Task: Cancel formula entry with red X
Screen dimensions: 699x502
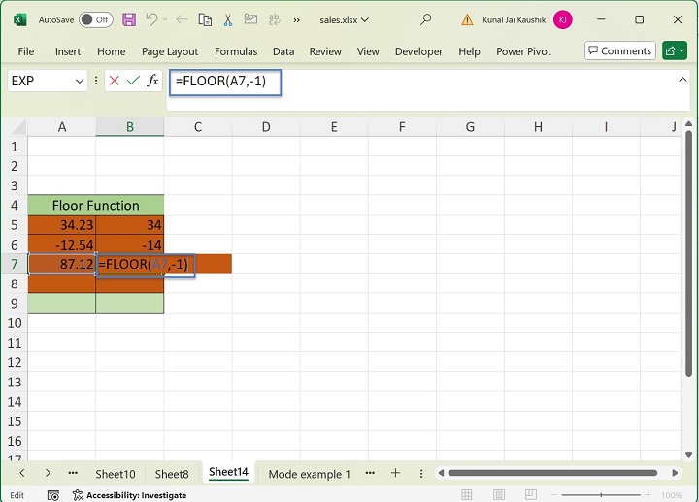Action: 115,81
